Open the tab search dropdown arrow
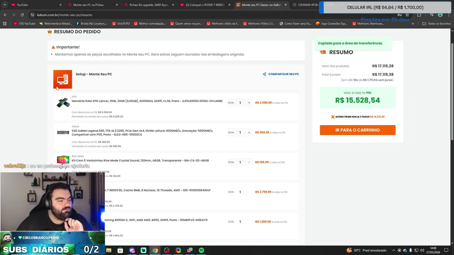Screen dimensions: 454x255 5,5
